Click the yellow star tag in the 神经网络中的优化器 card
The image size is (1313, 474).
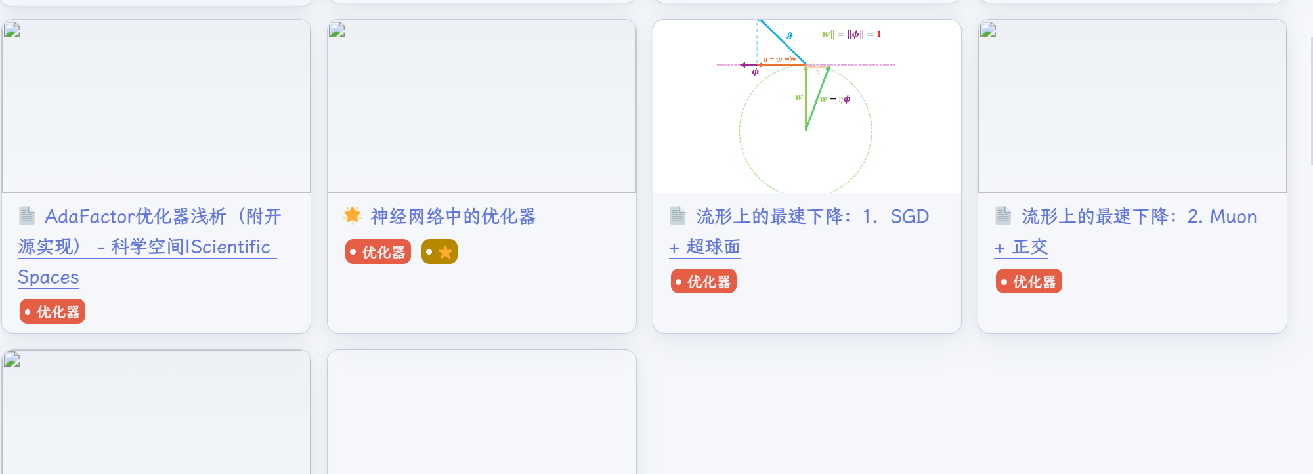[x=439, y=252]
